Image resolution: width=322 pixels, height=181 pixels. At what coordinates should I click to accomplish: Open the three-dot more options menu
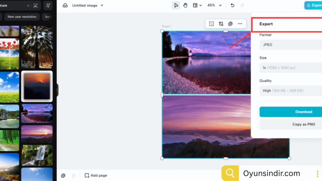click(240, 24)
